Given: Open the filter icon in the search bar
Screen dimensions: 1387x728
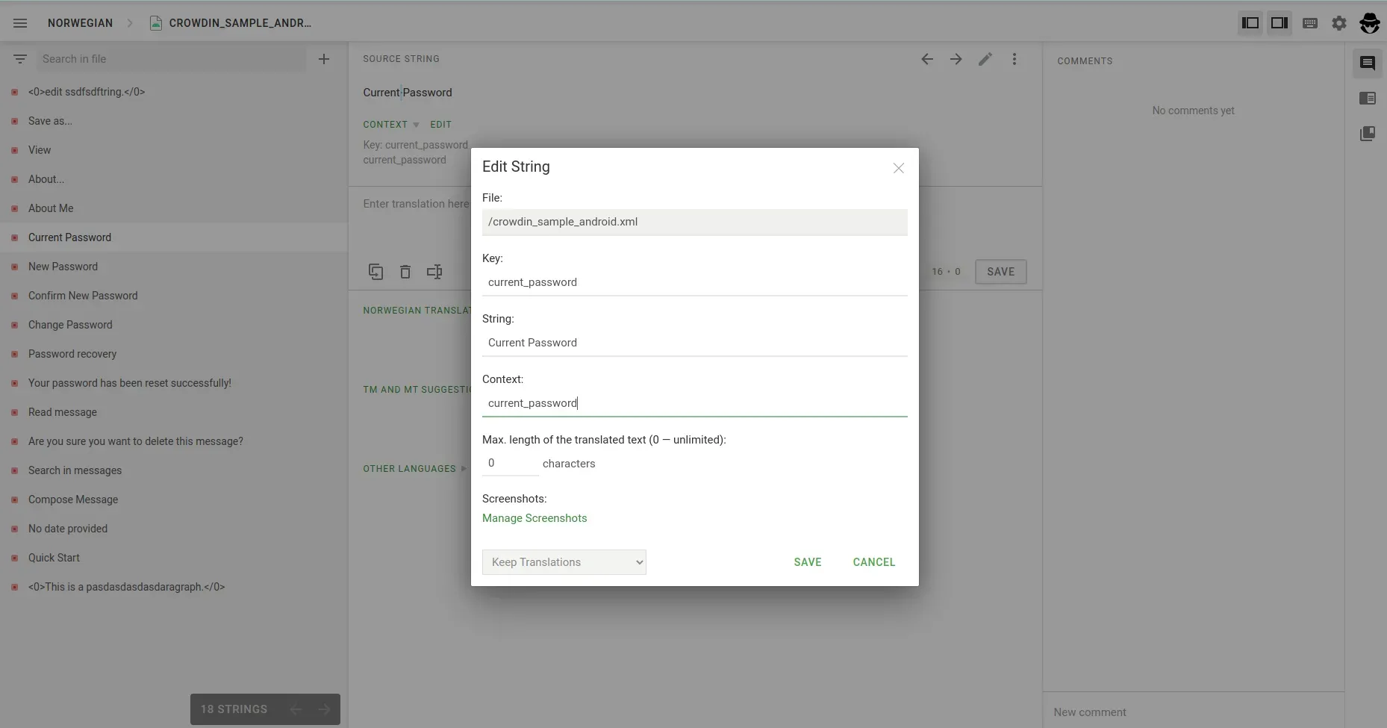Looking at the screenshot, I should (20, 59).
